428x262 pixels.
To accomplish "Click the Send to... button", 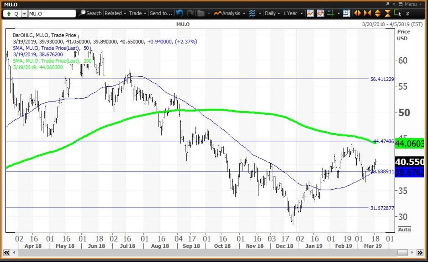I will (x=161, y=13).
